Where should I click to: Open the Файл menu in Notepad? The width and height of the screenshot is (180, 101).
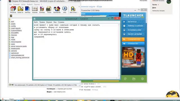click(36, 22)
